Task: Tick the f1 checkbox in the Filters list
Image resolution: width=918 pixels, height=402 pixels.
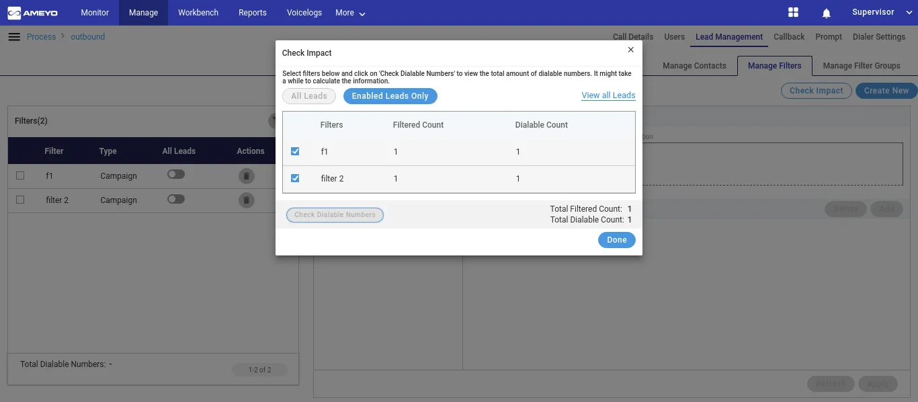Action: coord(20,175)
